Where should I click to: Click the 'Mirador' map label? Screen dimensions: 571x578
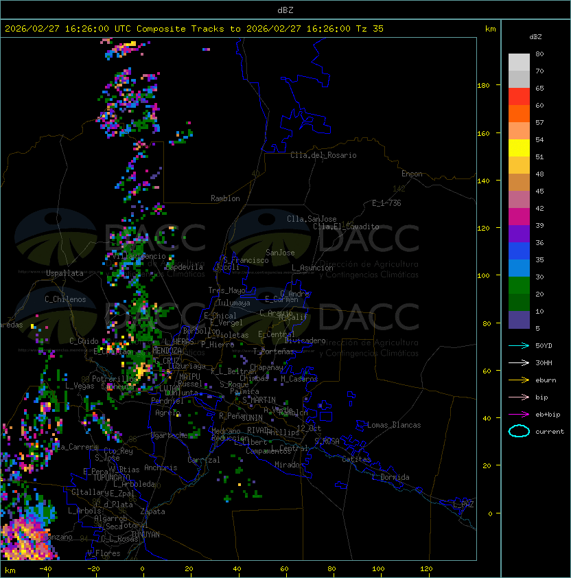tap(289, 465)
